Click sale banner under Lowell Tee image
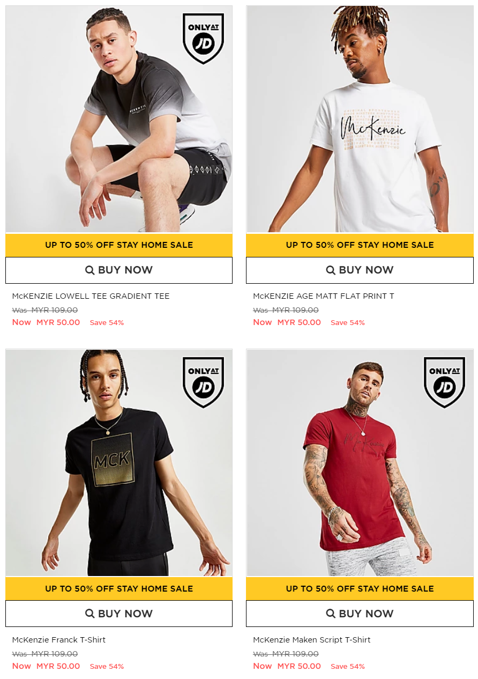This screenshot has height=679, width=478. pyautogui.click(x=119, y=245)
